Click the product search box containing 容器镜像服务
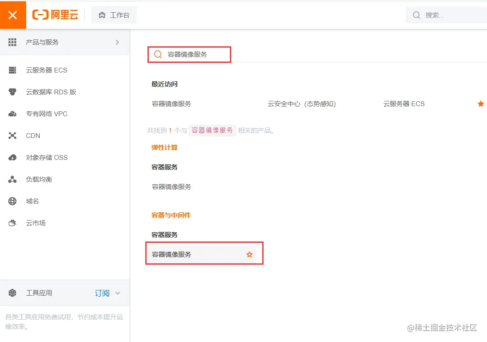Viewport: 487px width, 342px height. [189, 55]
